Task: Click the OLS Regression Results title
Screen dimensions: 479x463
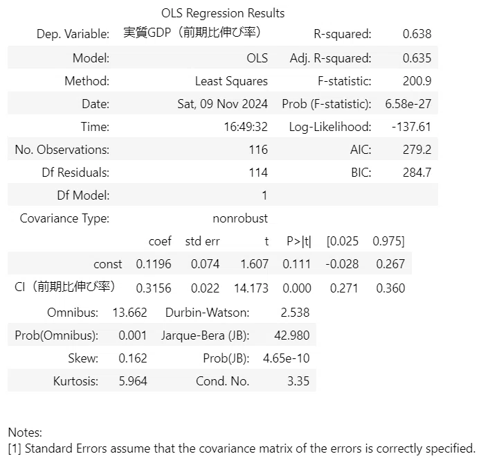Action: [223, 13]
